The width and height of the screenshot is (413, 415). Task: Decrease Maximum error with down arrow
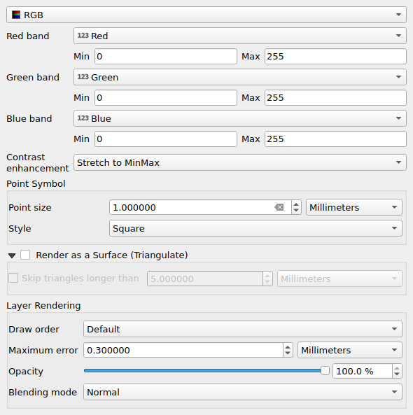coord(288,353)
